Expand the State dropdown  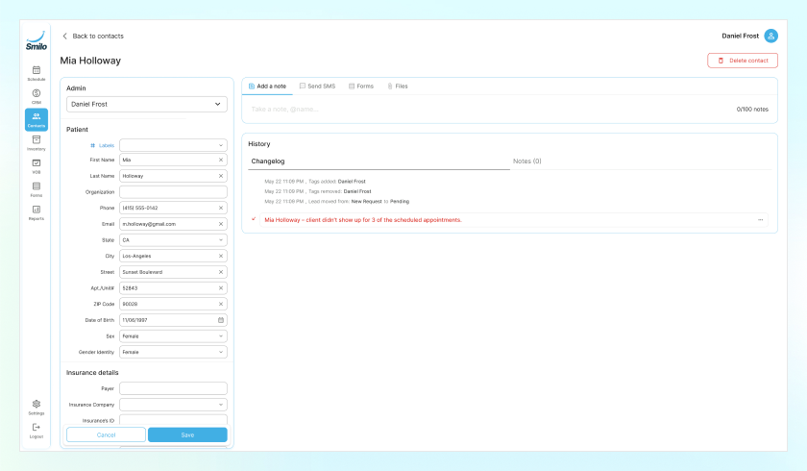click(x=173, y=240)
